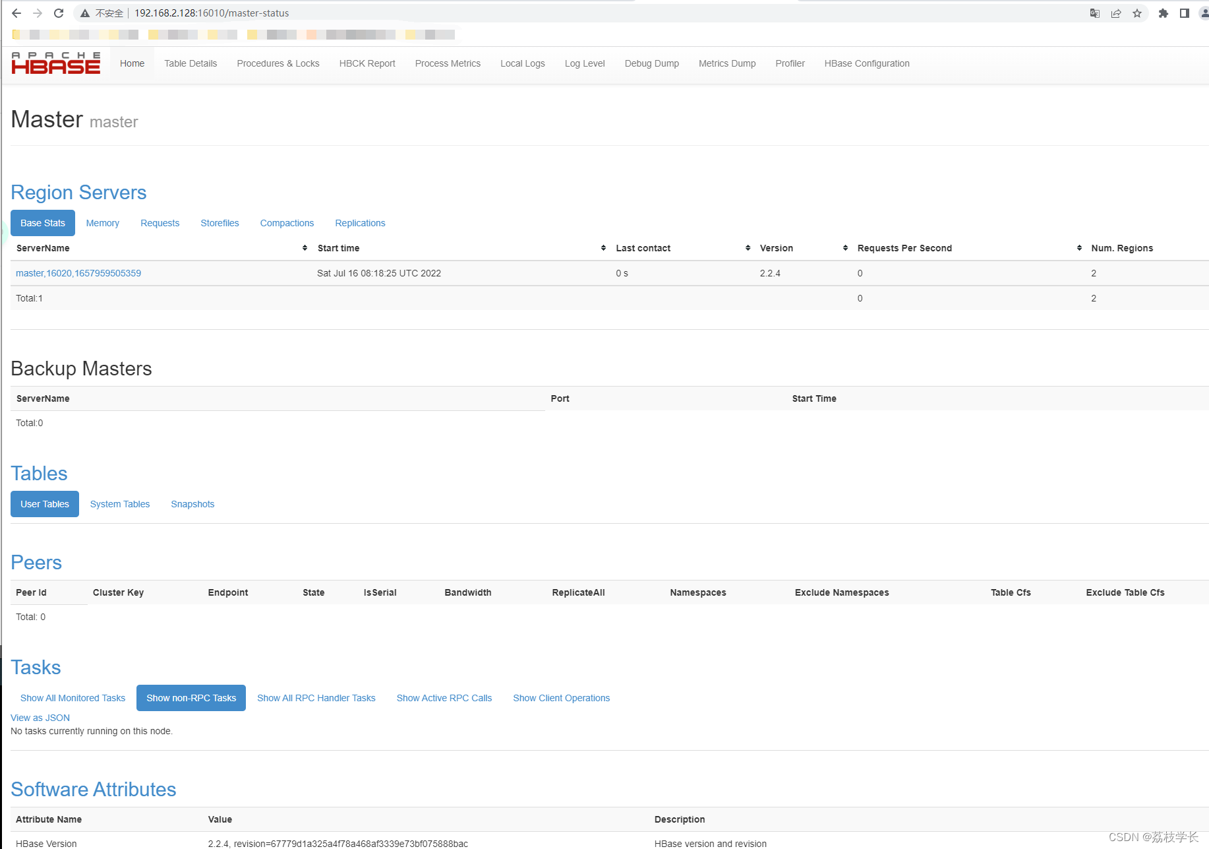Switch to the Storefiles tab
This screenshot has height=849, width=1209.
coord(220,223)
